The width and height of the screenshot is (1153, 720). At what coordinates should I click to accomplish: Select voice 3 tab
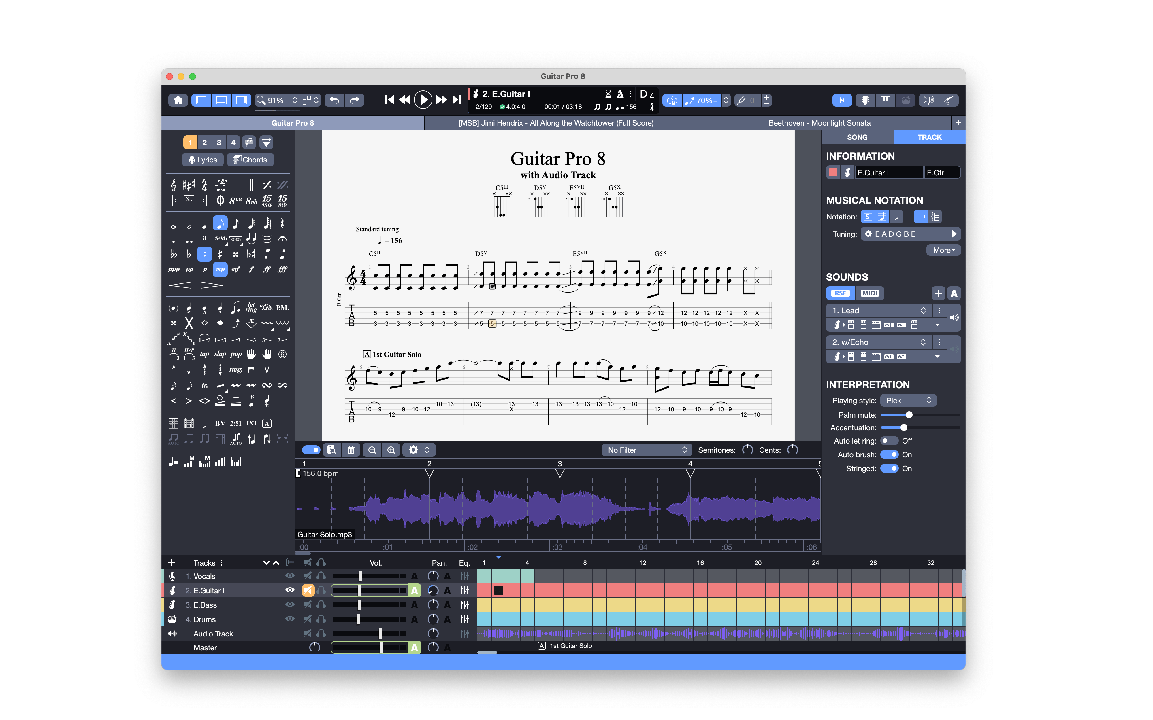coord(219,142)
